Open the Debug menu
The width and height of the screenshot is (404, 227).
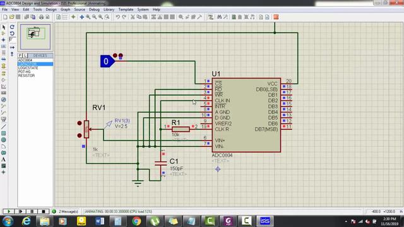(x=94, y=9)
